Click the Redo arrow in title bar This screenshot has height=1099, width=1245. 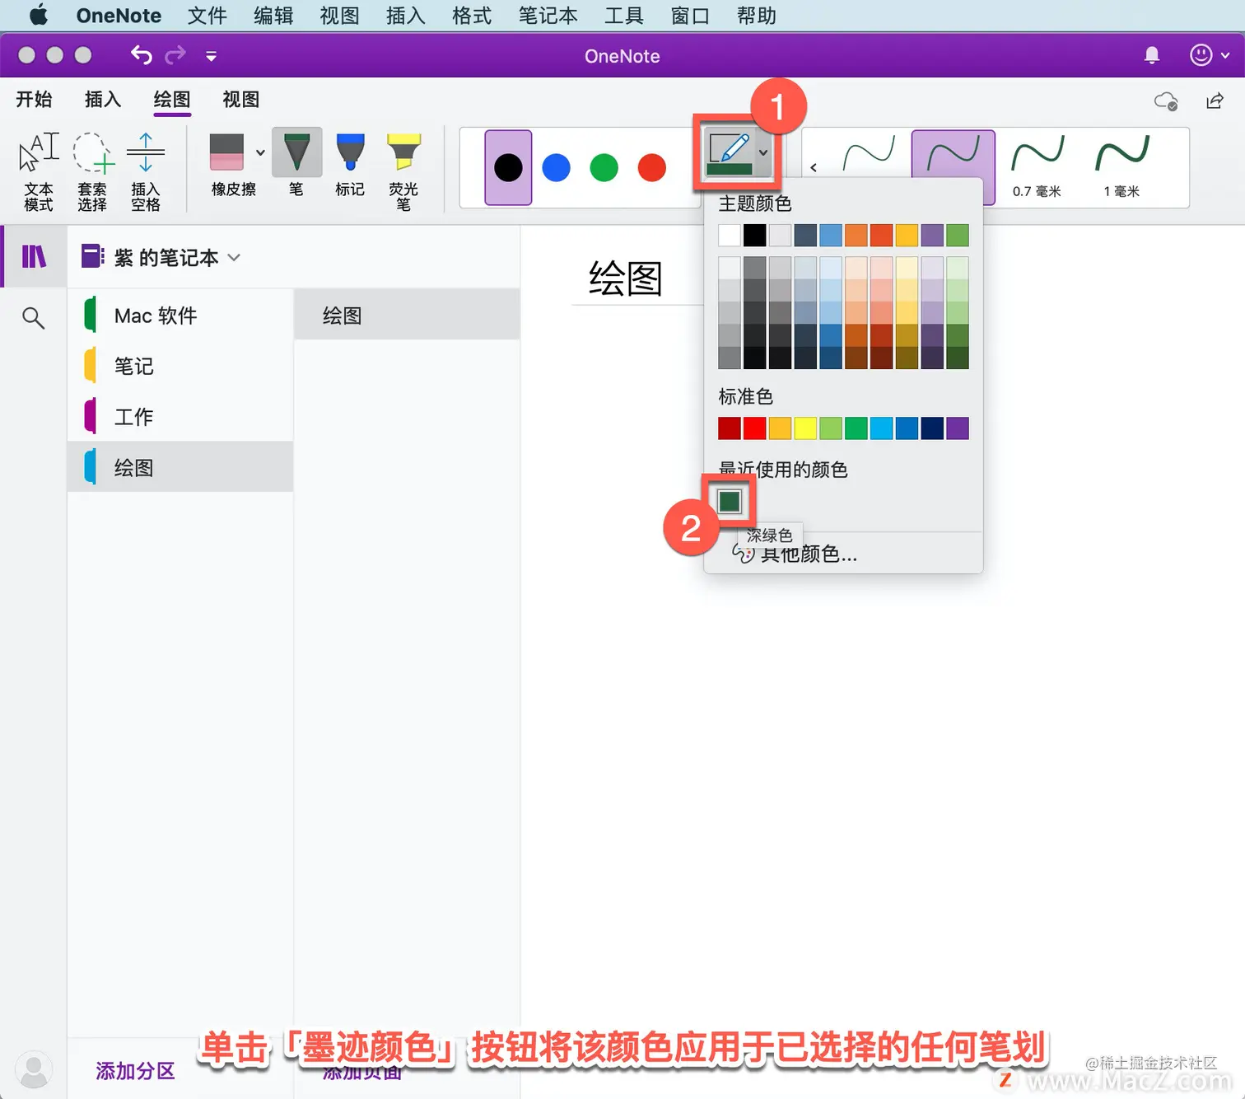point(175,55)
